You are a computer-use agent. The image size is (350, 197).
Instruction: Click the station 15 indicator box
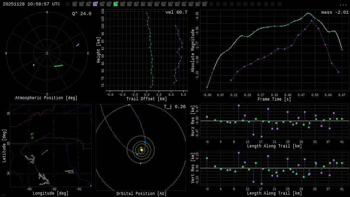point(170,4)
